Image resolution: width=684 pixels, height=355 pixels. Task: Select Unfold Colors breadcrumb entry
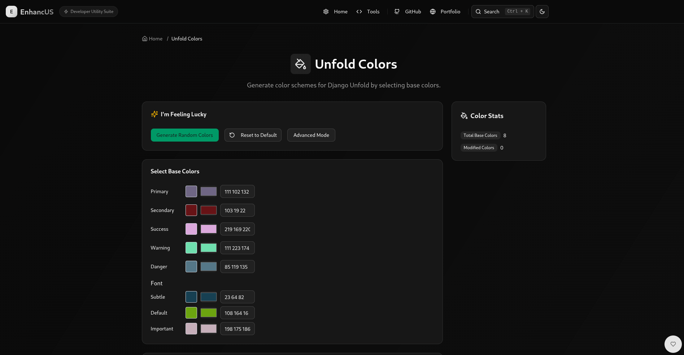[x=187, y=38]
